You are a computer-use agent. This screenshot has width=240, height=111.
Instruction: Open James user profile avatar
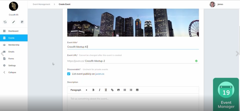click(x=212, y=4)
